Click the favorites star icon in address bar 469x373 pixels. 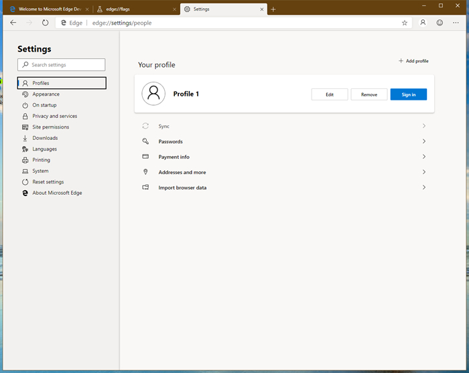pos(405,23)
